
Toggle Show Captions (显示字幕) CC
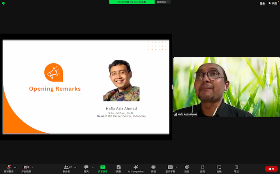[x=170, y=169]
